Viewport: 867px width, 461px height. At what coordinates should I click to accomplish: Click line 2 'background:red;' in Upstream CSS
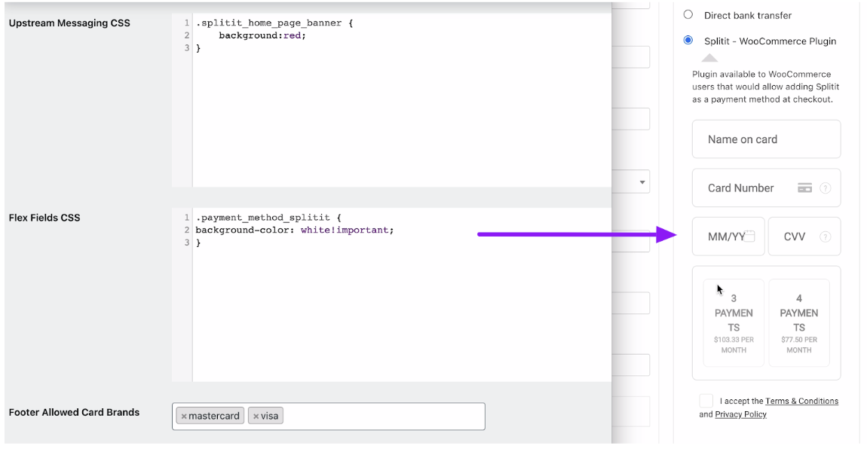click(x=262, y=35)
